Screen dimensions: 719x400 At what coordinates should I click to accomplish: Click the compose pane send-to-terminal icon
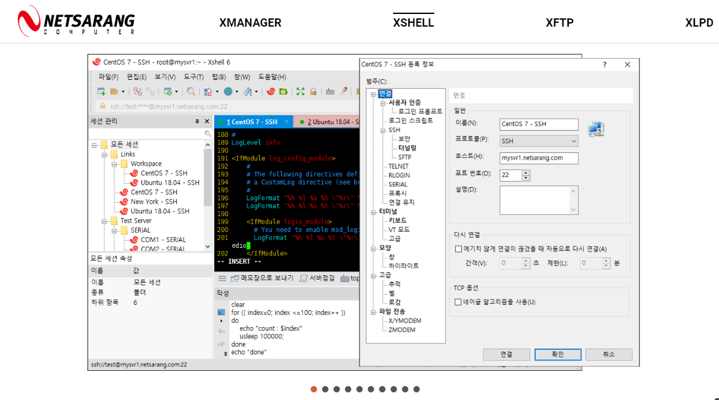point(221,313)
